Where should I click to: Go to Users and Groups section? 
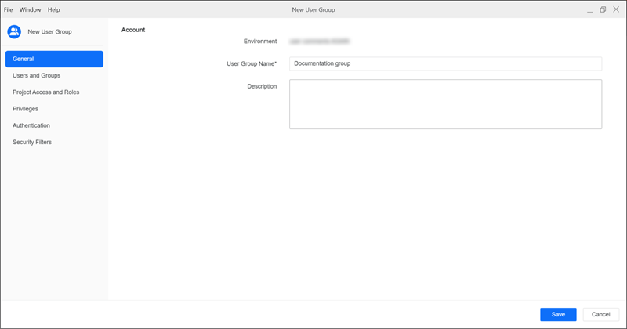point(37,75)
